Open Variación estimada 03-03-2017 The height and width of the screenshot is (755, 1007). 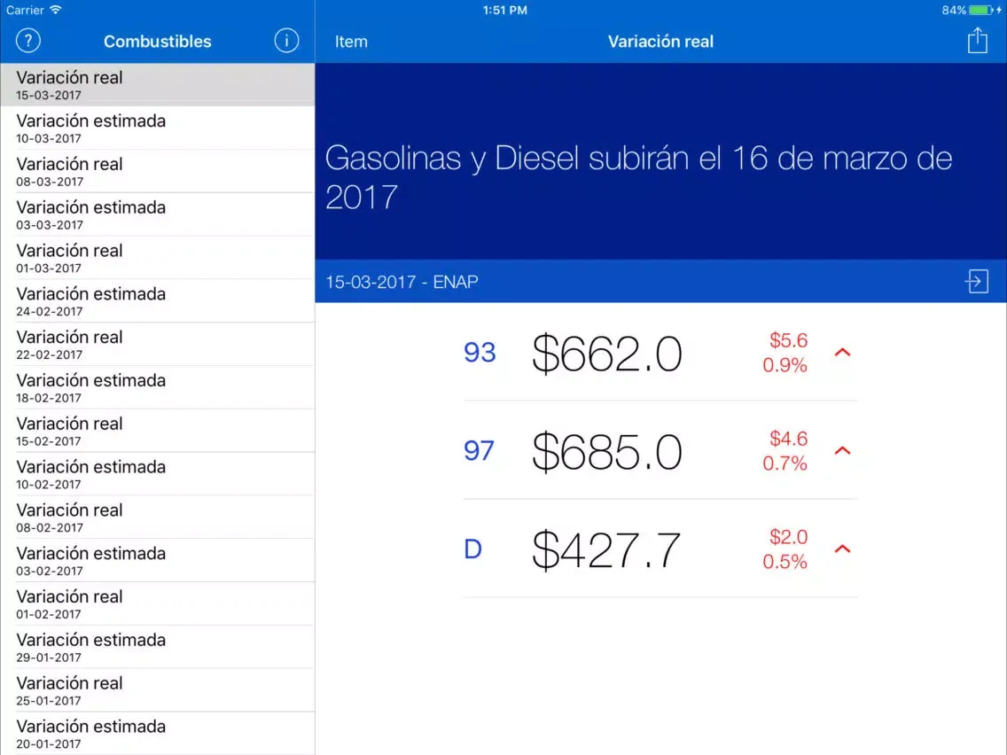point(158,214)
